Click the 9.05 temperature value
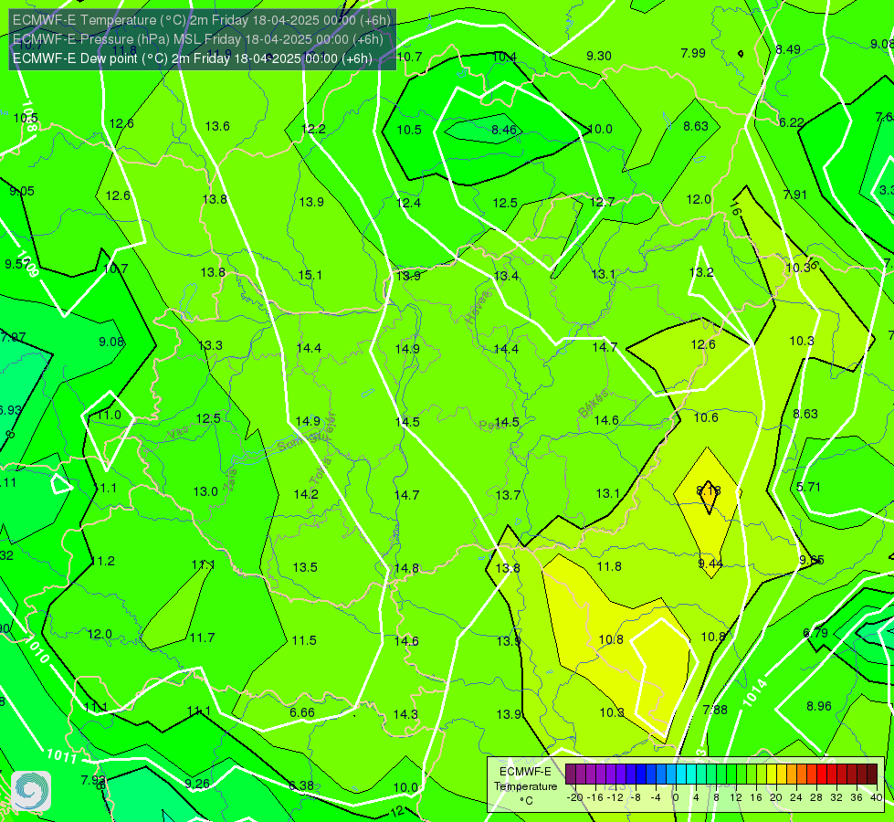Viewport: 894px width, 822px height. pos(22,191)
